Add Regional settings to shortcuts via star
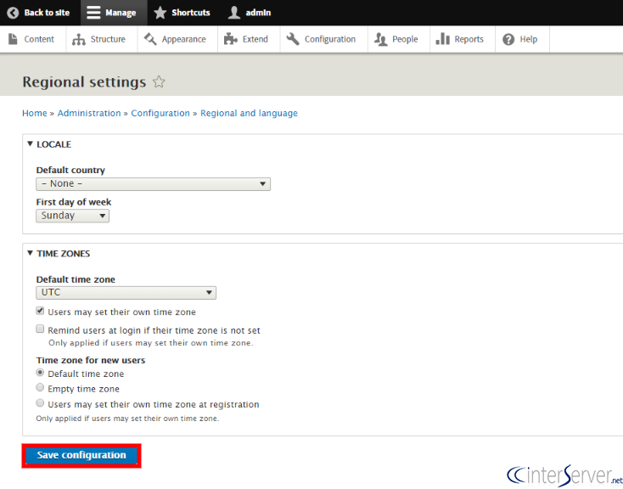This screenshot has width=623, height=489. coord(159,81)
